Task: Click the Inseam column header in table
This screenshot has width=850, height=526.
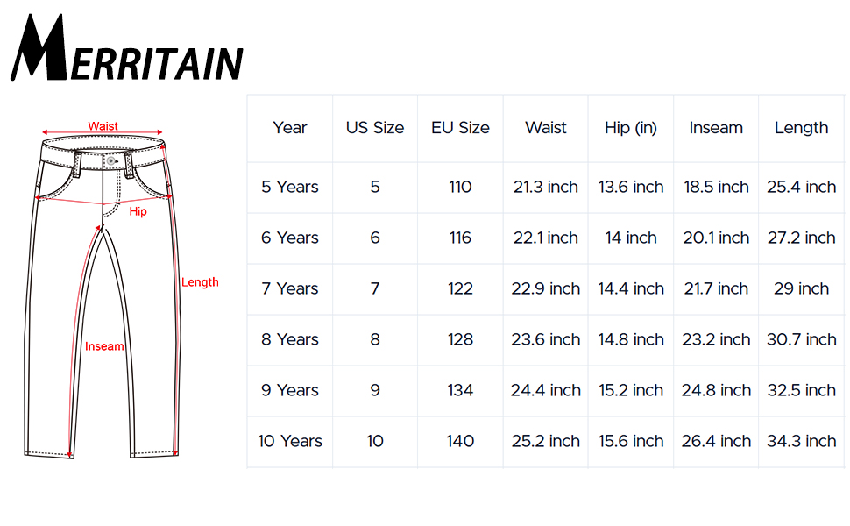Action: pyautogui.click(x=716, y=128)
